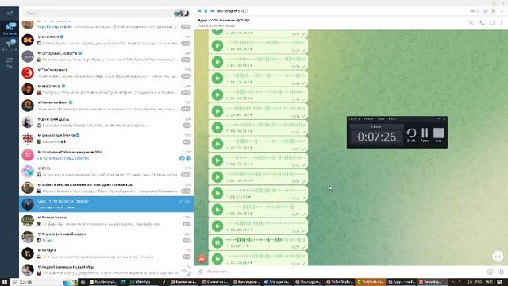Image resolution: width=508 pixels, height=286 pixels.
Task: Click the 0:07:26 recording duration display
Action: point(376,137)
